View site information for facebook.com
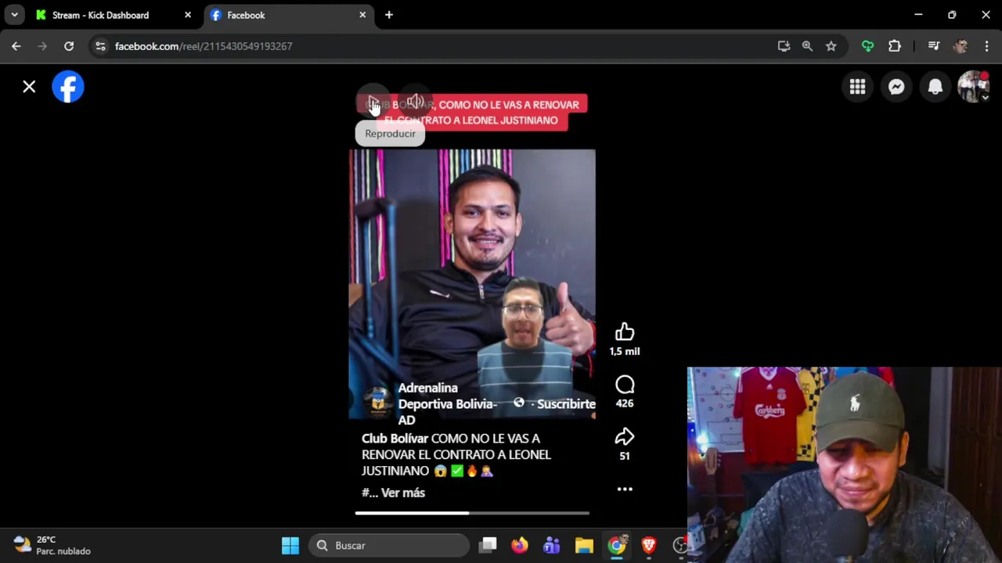Viewport: 1002px width, 563px height. tap(100, 46)
